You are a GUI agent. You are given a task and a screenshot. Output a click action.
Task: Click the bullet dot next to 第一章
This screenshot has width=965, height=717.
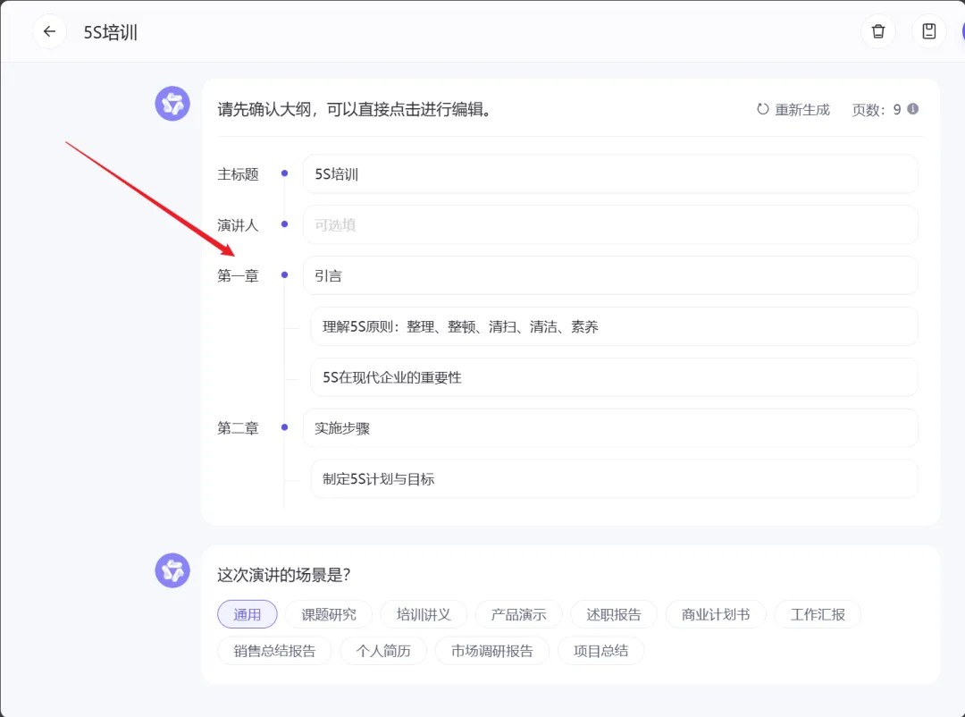(x=284, y=275)
